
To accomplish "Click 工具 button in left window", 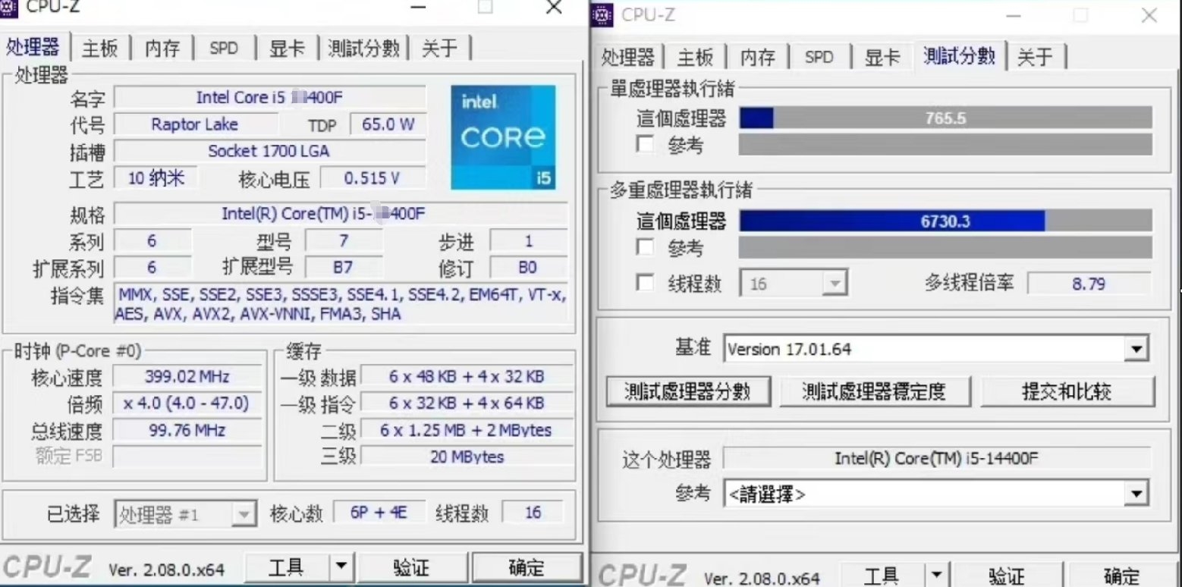I will click(x=288, y=567).
